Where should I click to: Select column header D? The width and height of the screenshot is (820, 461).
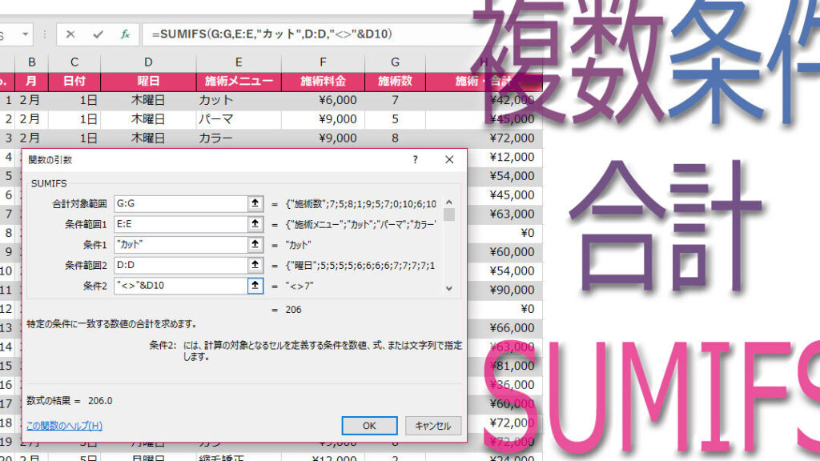(x=148, y=62)
